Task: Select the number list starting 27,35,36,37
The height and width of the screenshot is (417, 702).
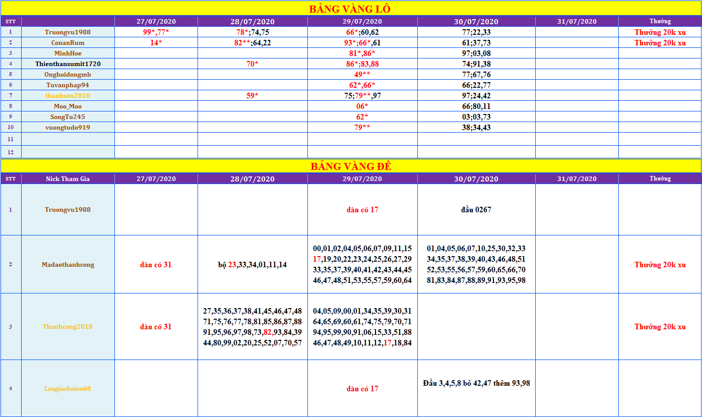Action: tap(252, 326)
